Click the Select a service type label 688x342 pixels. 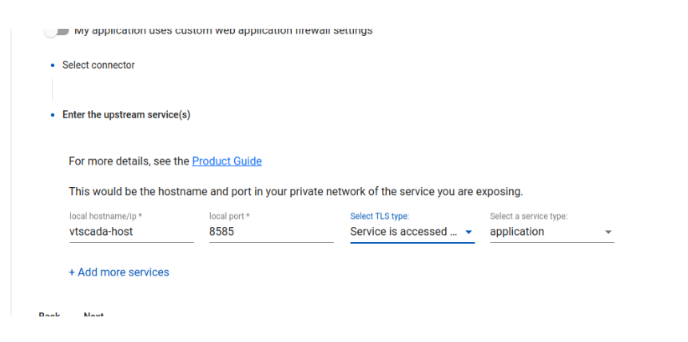click(x=528, y=217)
